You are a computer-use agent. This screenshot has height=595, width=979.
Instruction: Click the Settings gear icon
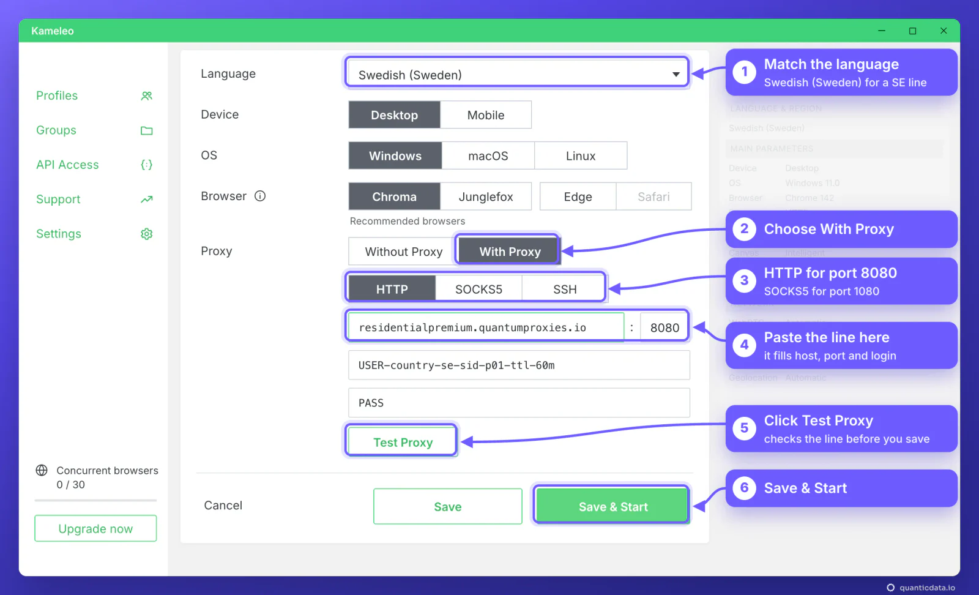click(x=146, y=234)
